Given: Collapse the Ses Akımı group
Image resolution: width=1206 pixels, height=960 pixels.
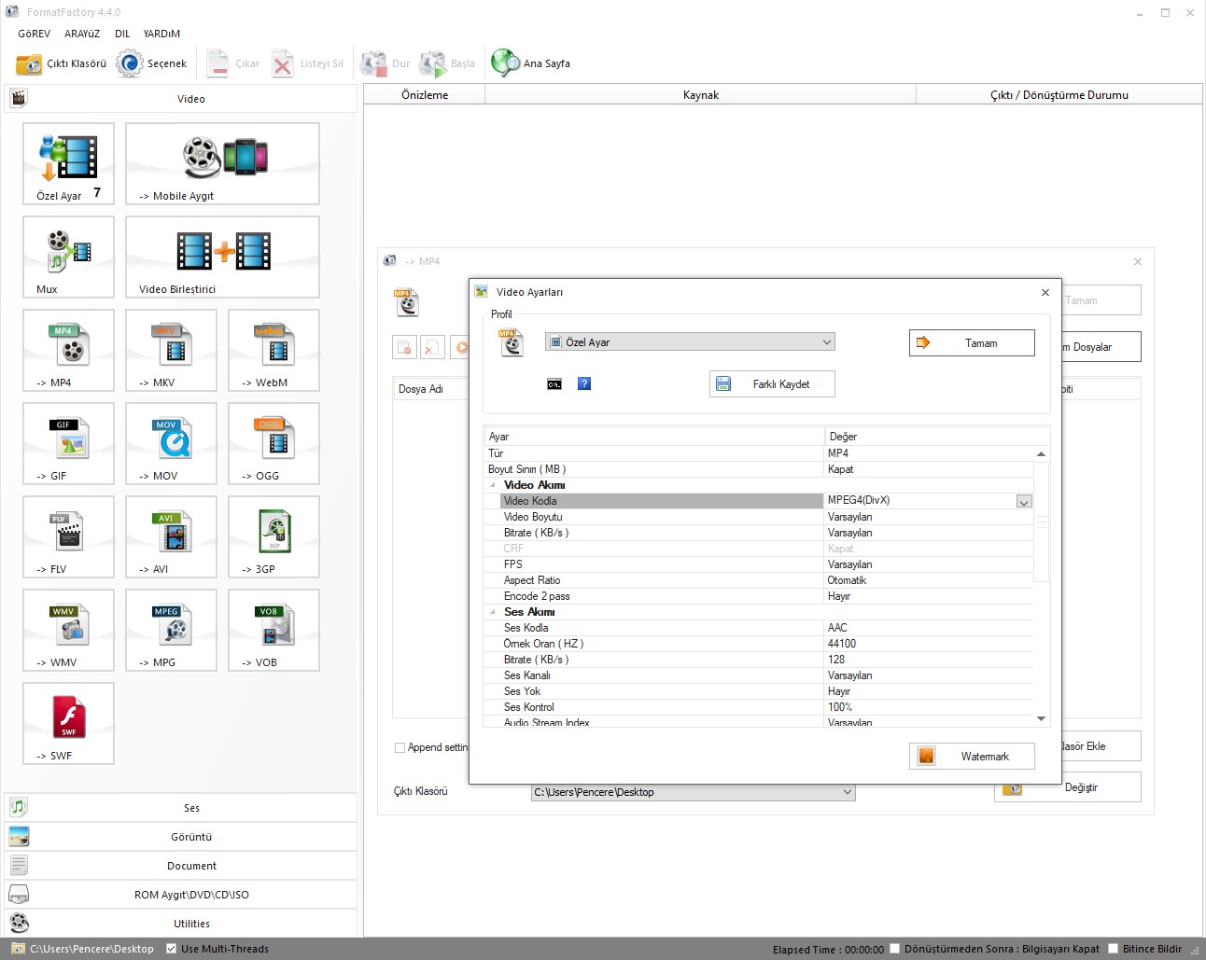Looking at the screenshot, I should 493,612.
